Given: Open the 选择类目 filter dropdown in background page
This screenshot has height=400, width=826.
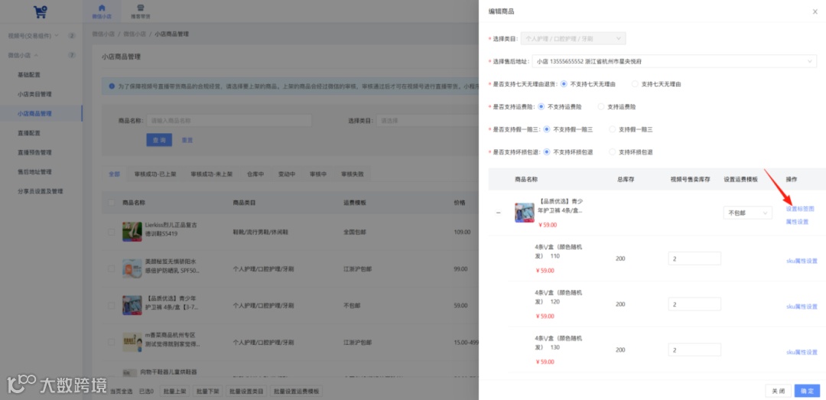Looking at the screenshot, I should [428, 121].
